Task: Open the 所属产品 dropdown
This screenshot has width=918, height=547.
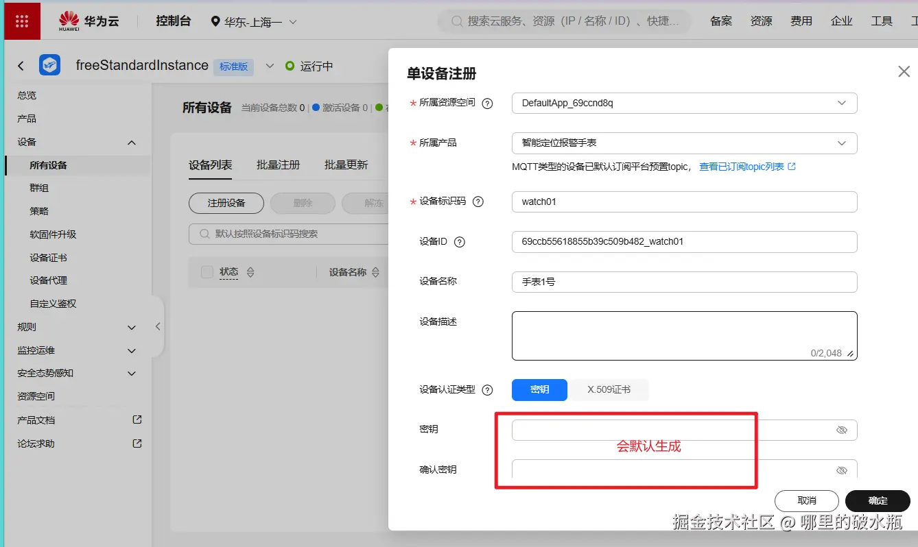Action: pos(684,143)
